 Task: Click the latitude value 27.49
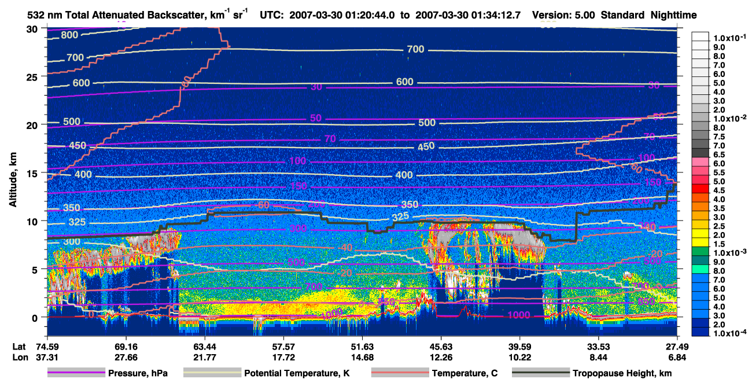coord(677,347)
